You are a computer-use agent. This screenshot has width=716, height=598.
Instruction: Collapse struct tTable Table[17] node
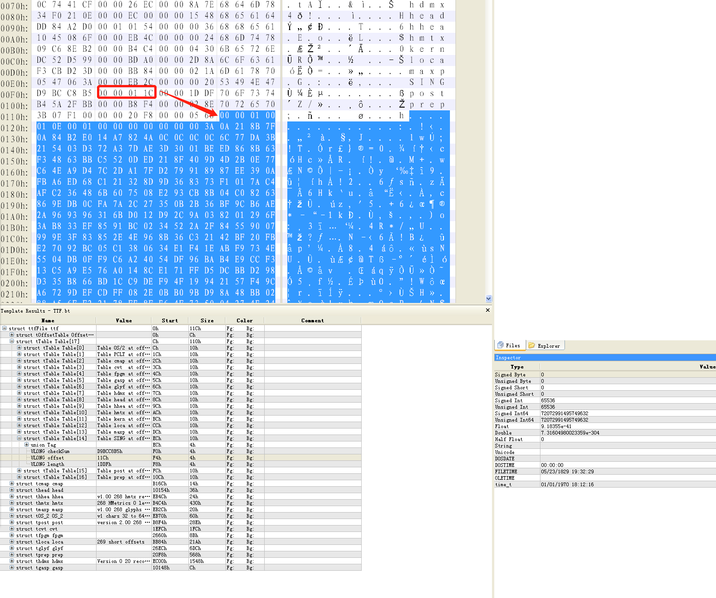[11, 341]
